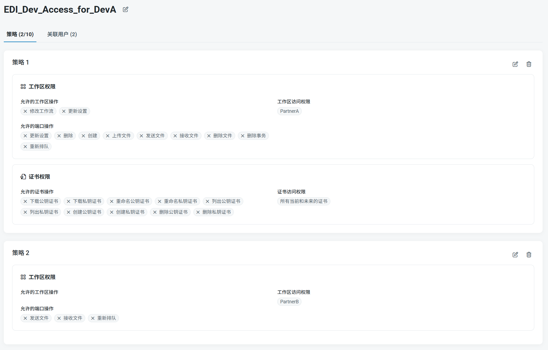This screenshot has width=548, height=350.
Task: Edit 策略 1 using pencil icon
Action: tap(515, 64)
